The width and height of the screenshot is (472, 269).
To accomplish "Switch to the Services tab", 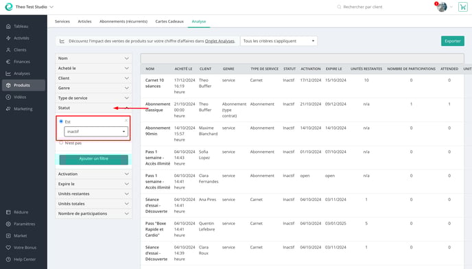I will click(x=62, y=21).
